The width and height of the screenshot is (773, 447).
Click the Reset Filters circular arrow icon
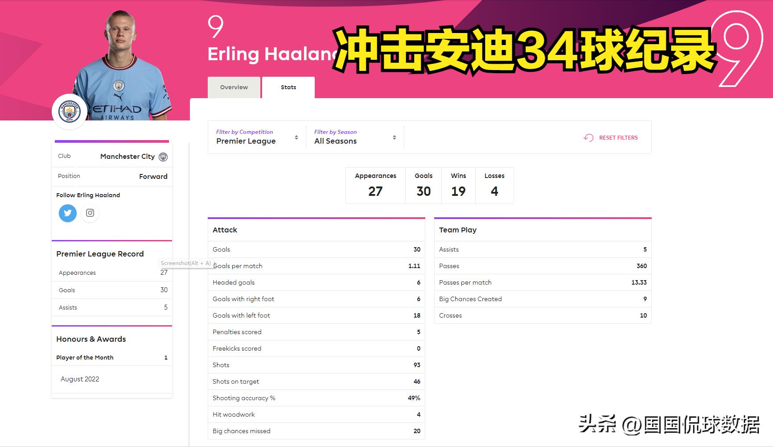coord(588,138)
